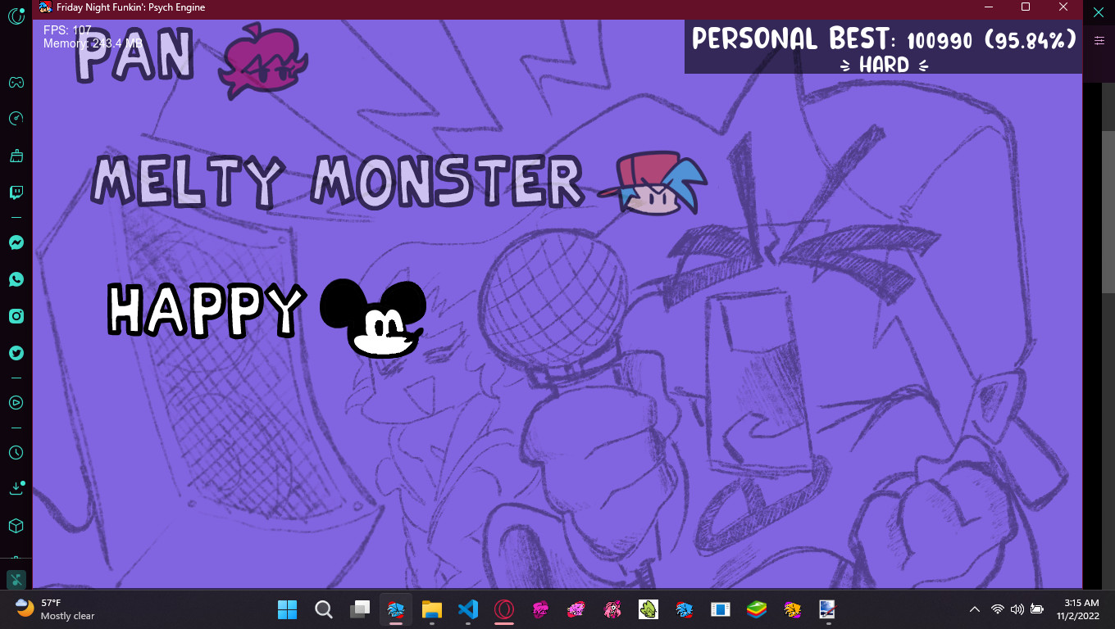
Task: Open Wi-Fi network settings in the tray
Action: coord(998,609)
